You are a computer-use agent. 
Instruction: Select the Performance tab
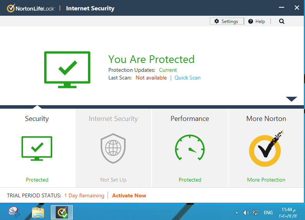click(190, 148)
